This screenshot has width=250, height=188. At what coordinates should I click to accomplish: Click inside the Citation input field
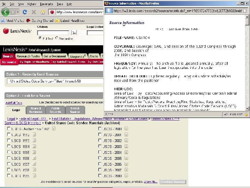coord(53,33)
